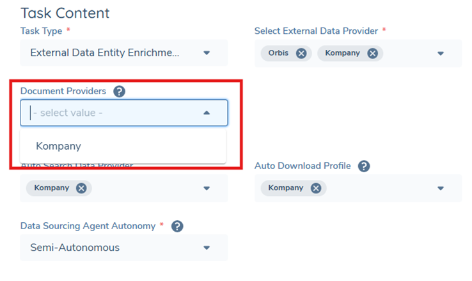Click the Orbis chip label
This screenshot has height=281, width=472.
[x=280, y=53]
